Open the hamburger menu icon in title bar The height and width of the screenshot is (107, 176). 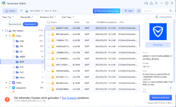tap(156, 3)
